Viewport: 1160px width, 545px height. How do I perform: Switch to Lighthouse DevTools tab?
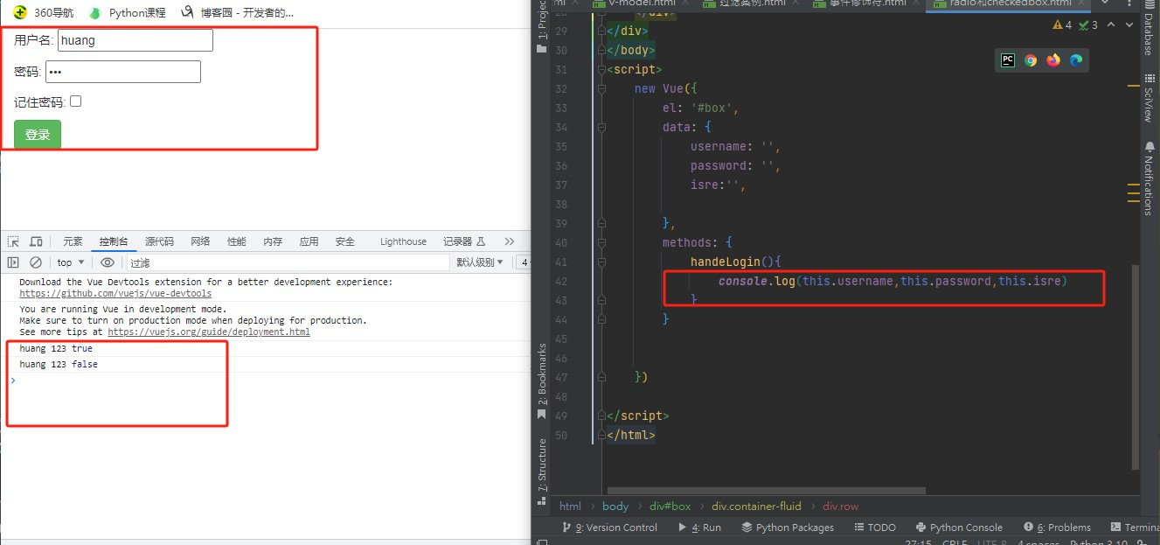pyautogui.click(x=403, y=241)
